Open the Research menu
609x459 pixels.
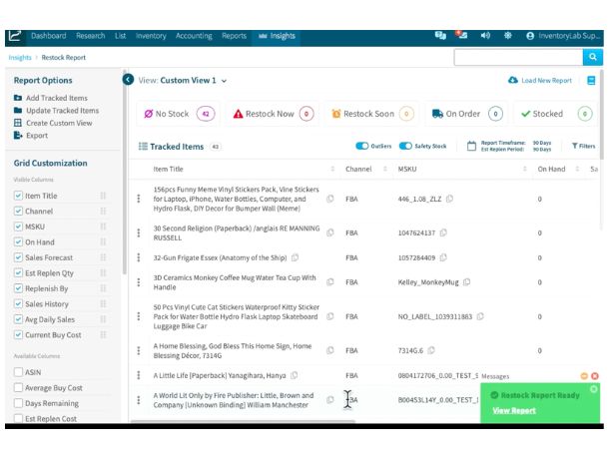tap(91, 36)
